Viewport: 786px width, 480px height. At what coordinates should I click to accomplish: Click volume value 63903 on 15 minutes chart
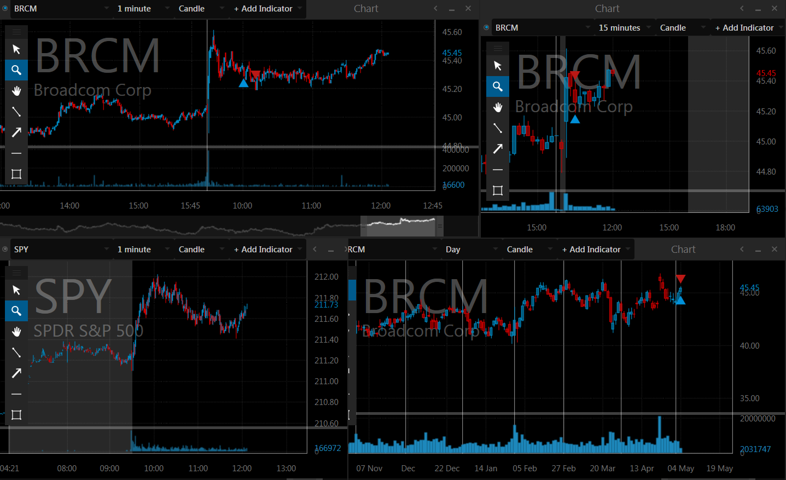pyautogui.click(x=767, y=209)
